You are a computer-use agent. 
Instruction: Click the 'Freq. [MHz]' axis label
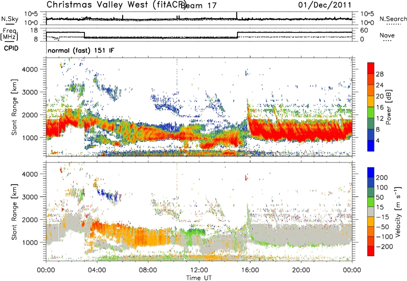(x=10, y=34)
